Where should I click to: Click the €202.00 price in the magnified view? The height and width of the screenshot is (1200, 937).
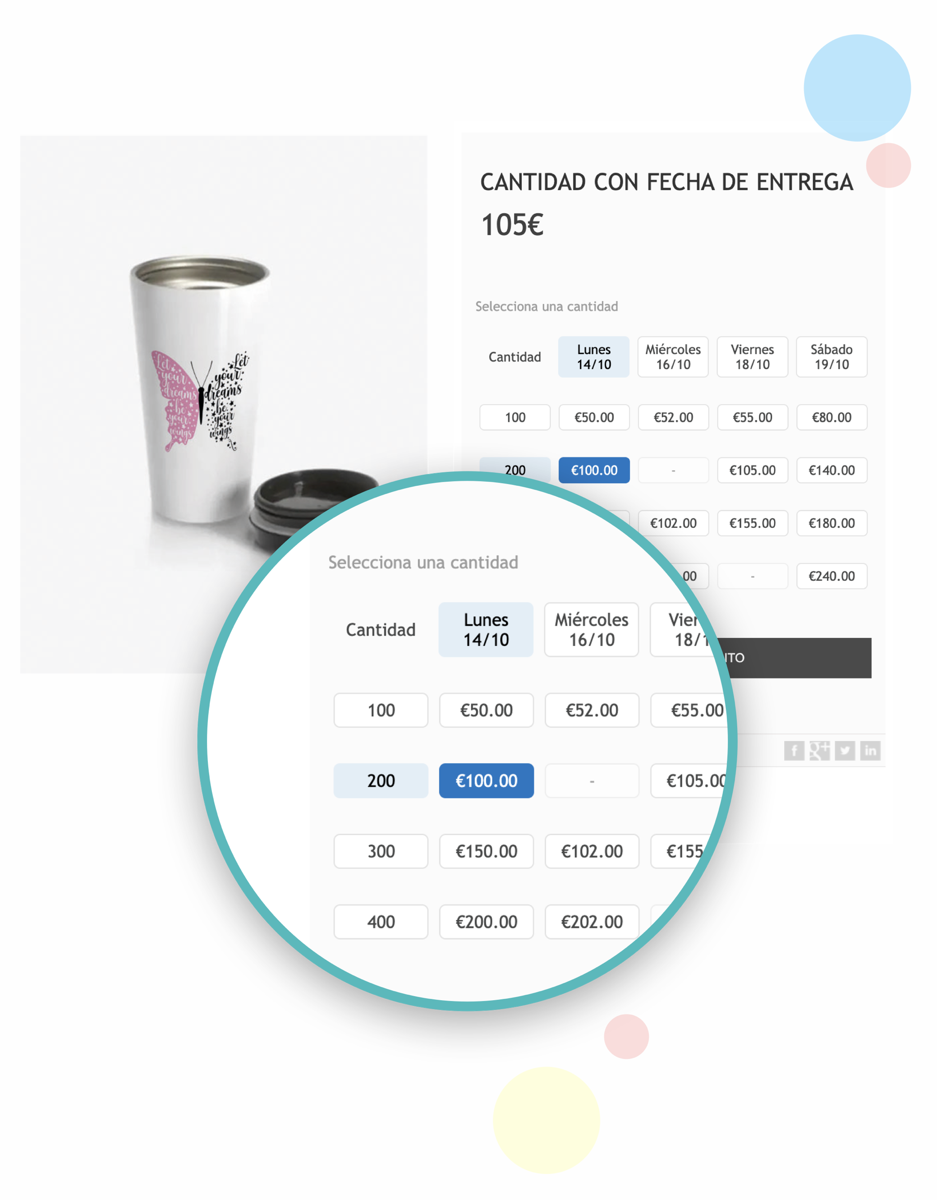click(x=592, y=921)
